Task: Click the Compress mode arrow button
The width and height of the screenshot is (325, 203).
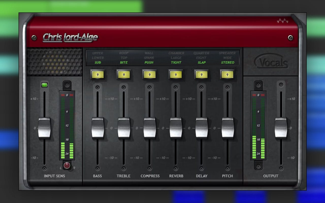Action: [150, 75]
